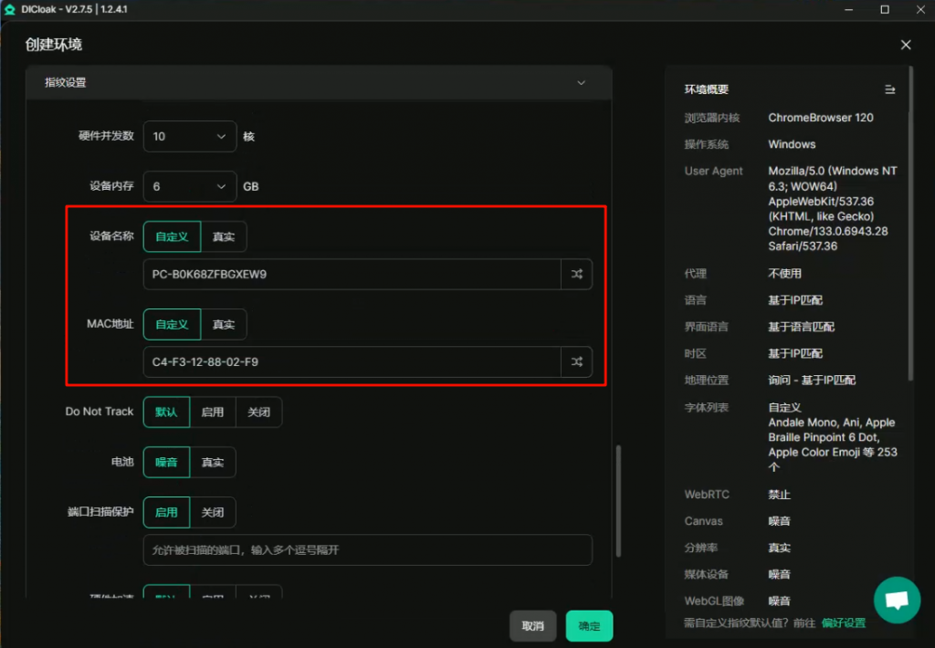Turn off port scan protection

[x=213, y=513]
